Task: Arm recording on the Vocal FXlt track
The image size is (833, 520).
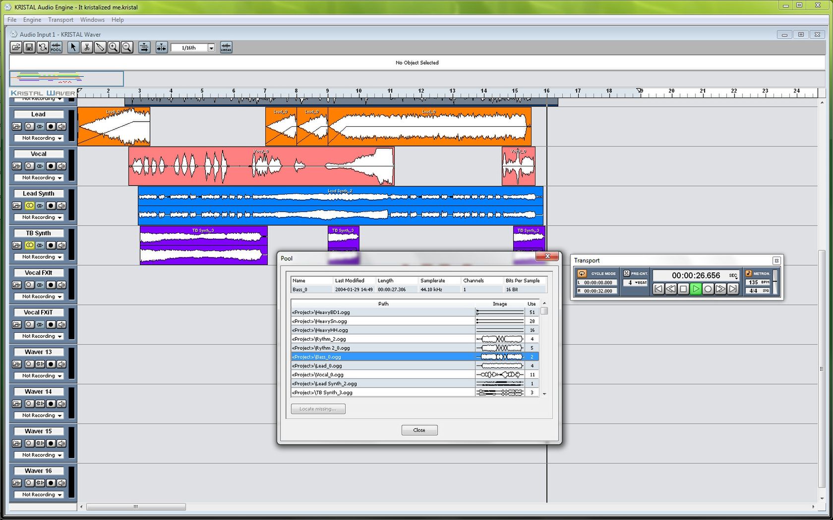Action: point(51,285)
